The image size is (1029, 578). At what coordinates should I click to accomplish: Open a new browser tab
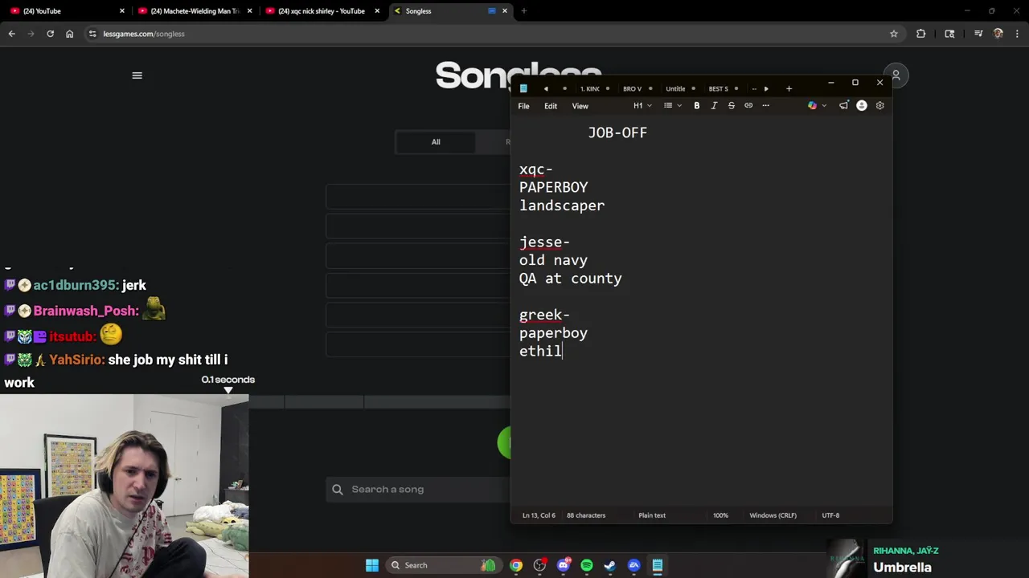coord(524,11)
